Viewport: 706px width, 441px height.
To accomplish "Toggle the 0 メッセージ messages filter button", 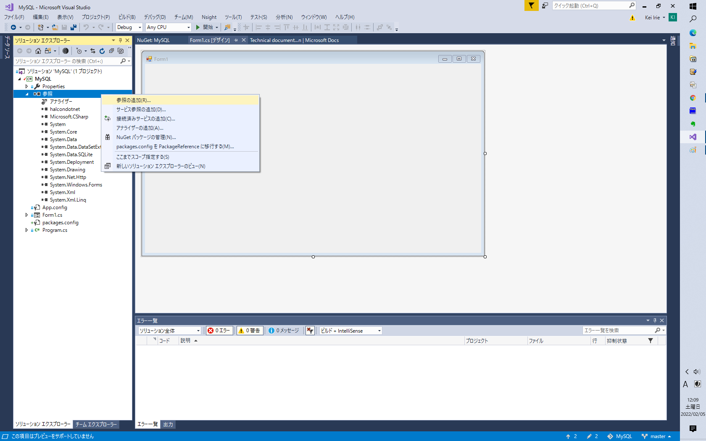I will [x=284, y=331].
